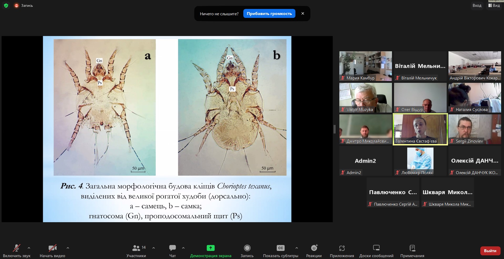Select Андрій Вікторович Кокар video tile
Screen dimensions: 504x259
pyautogui.click(x=475, y=66)
